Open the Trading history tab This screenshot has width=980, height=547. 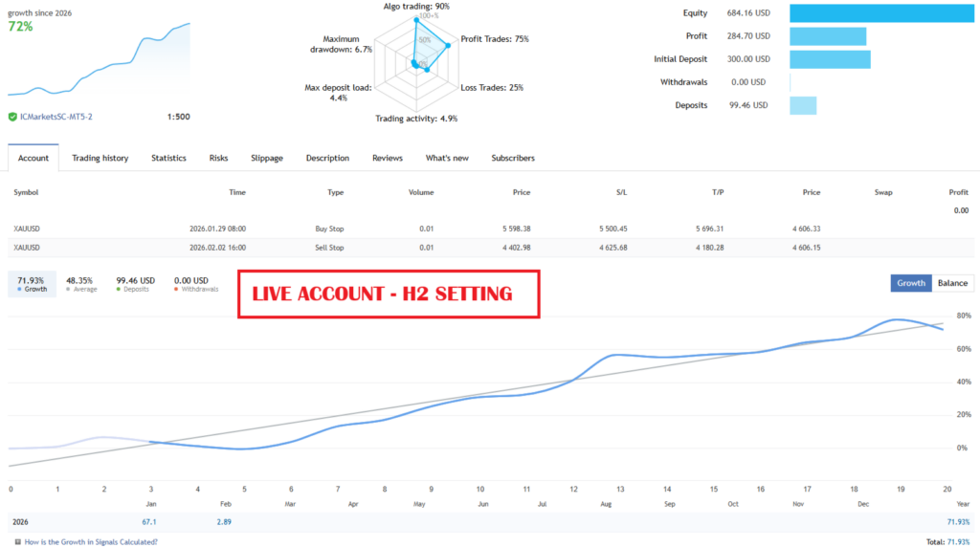(x=100, y=158)
